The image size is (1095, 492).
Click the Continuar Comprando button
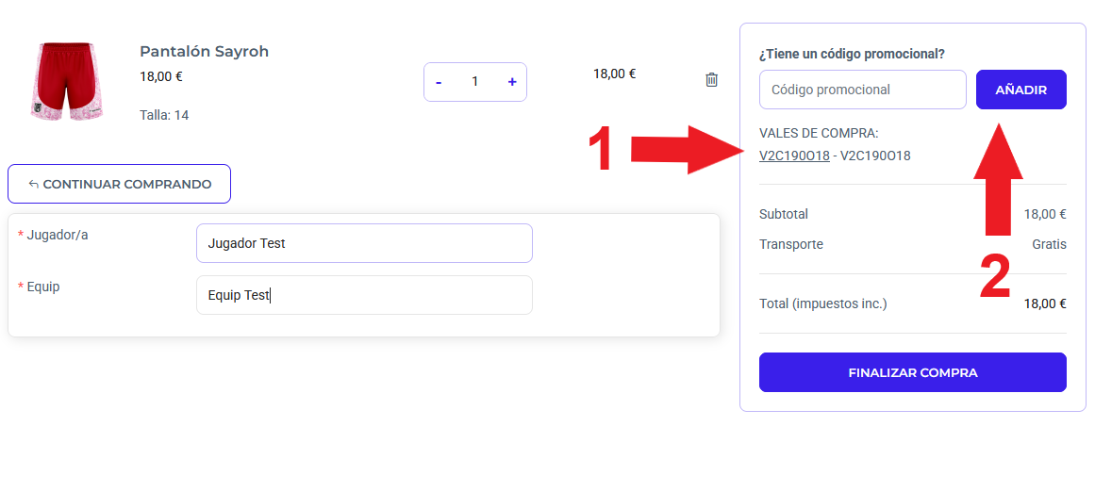pos(120,184)
